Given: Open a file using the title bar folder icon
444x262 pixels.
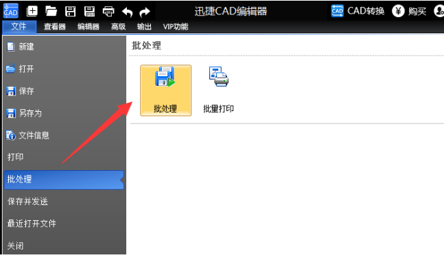Looking at the screenshot, I should coord(51,12).
